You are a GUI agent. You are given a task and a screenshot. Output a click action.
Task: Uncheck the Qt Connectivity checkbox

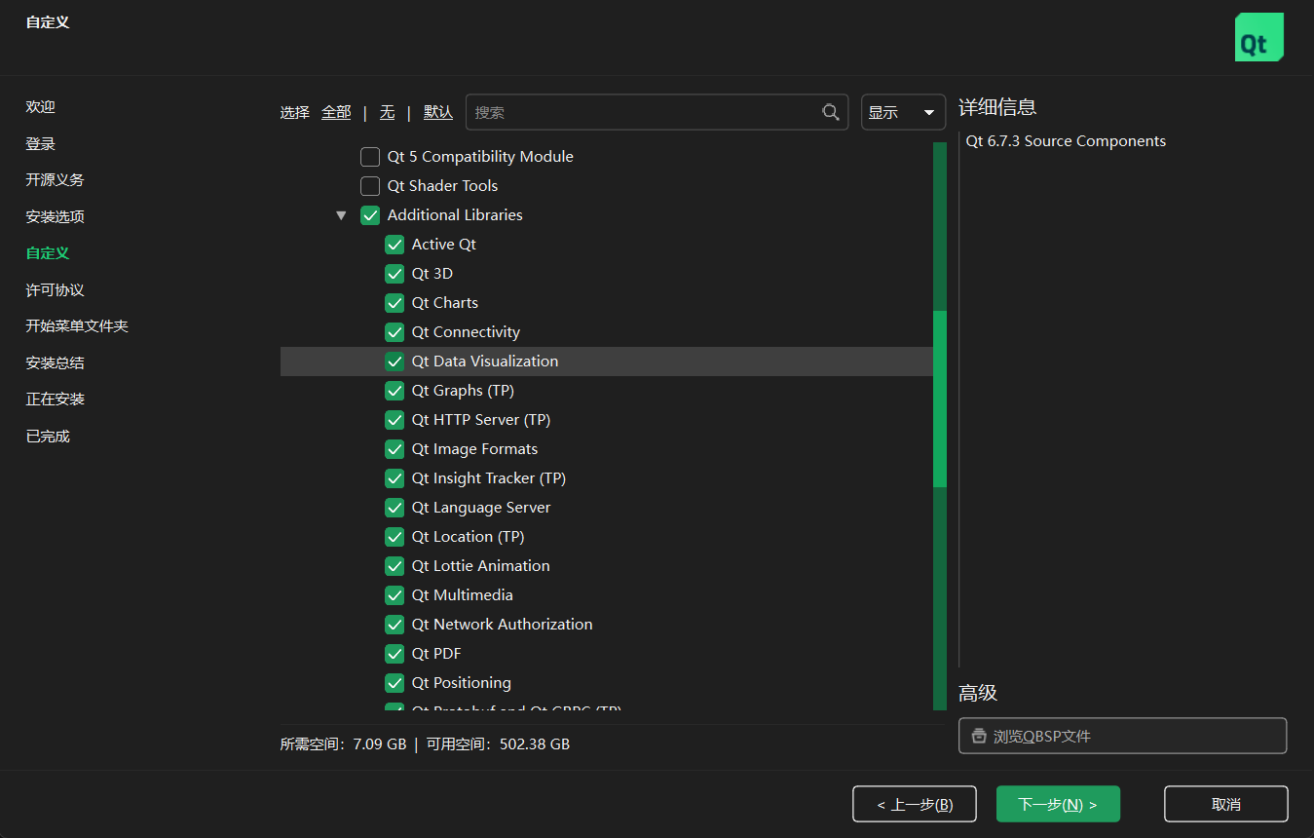394,332
